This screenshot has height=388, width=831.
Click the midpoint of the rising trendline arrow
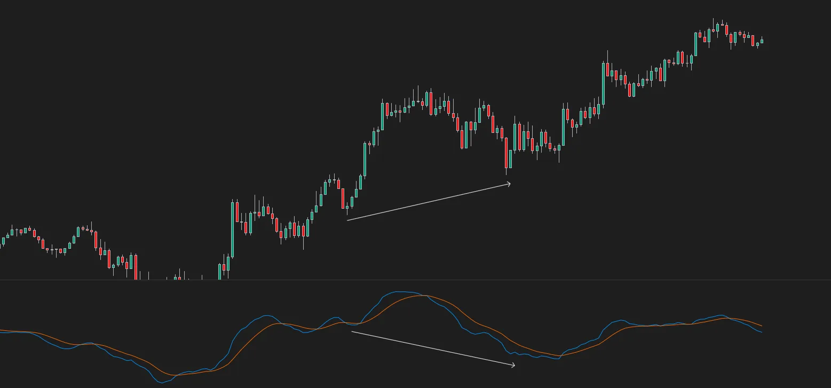tap(429, 202)
